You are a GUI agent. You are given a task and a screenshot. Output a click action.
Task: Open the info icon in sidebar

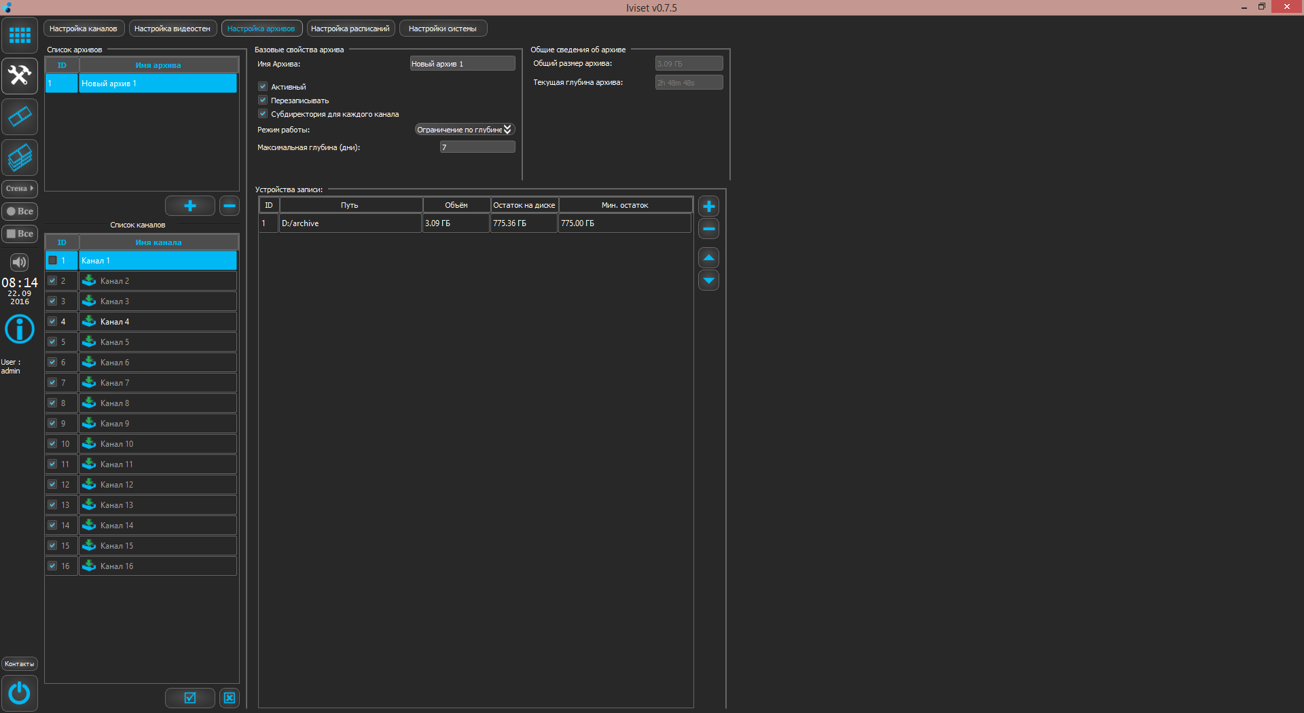tap(20, 329)
